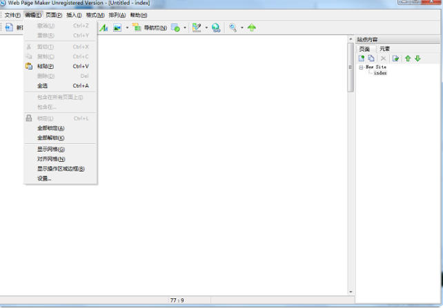The height and width of the screenshot is (308, 443).
Task: Toggle Show Grid (显示网格) in the edit menu
Action: [x=51, y=149]
